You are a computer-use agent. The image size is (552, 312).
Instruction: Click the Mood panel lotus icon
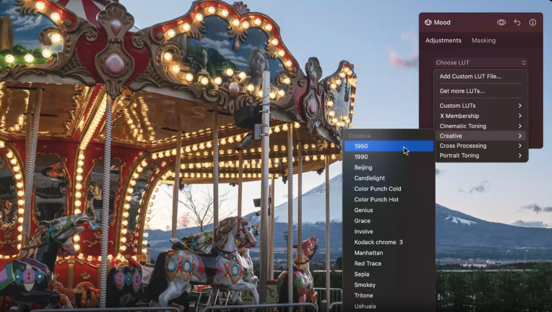pyautogui.click(x=428, y=22)
